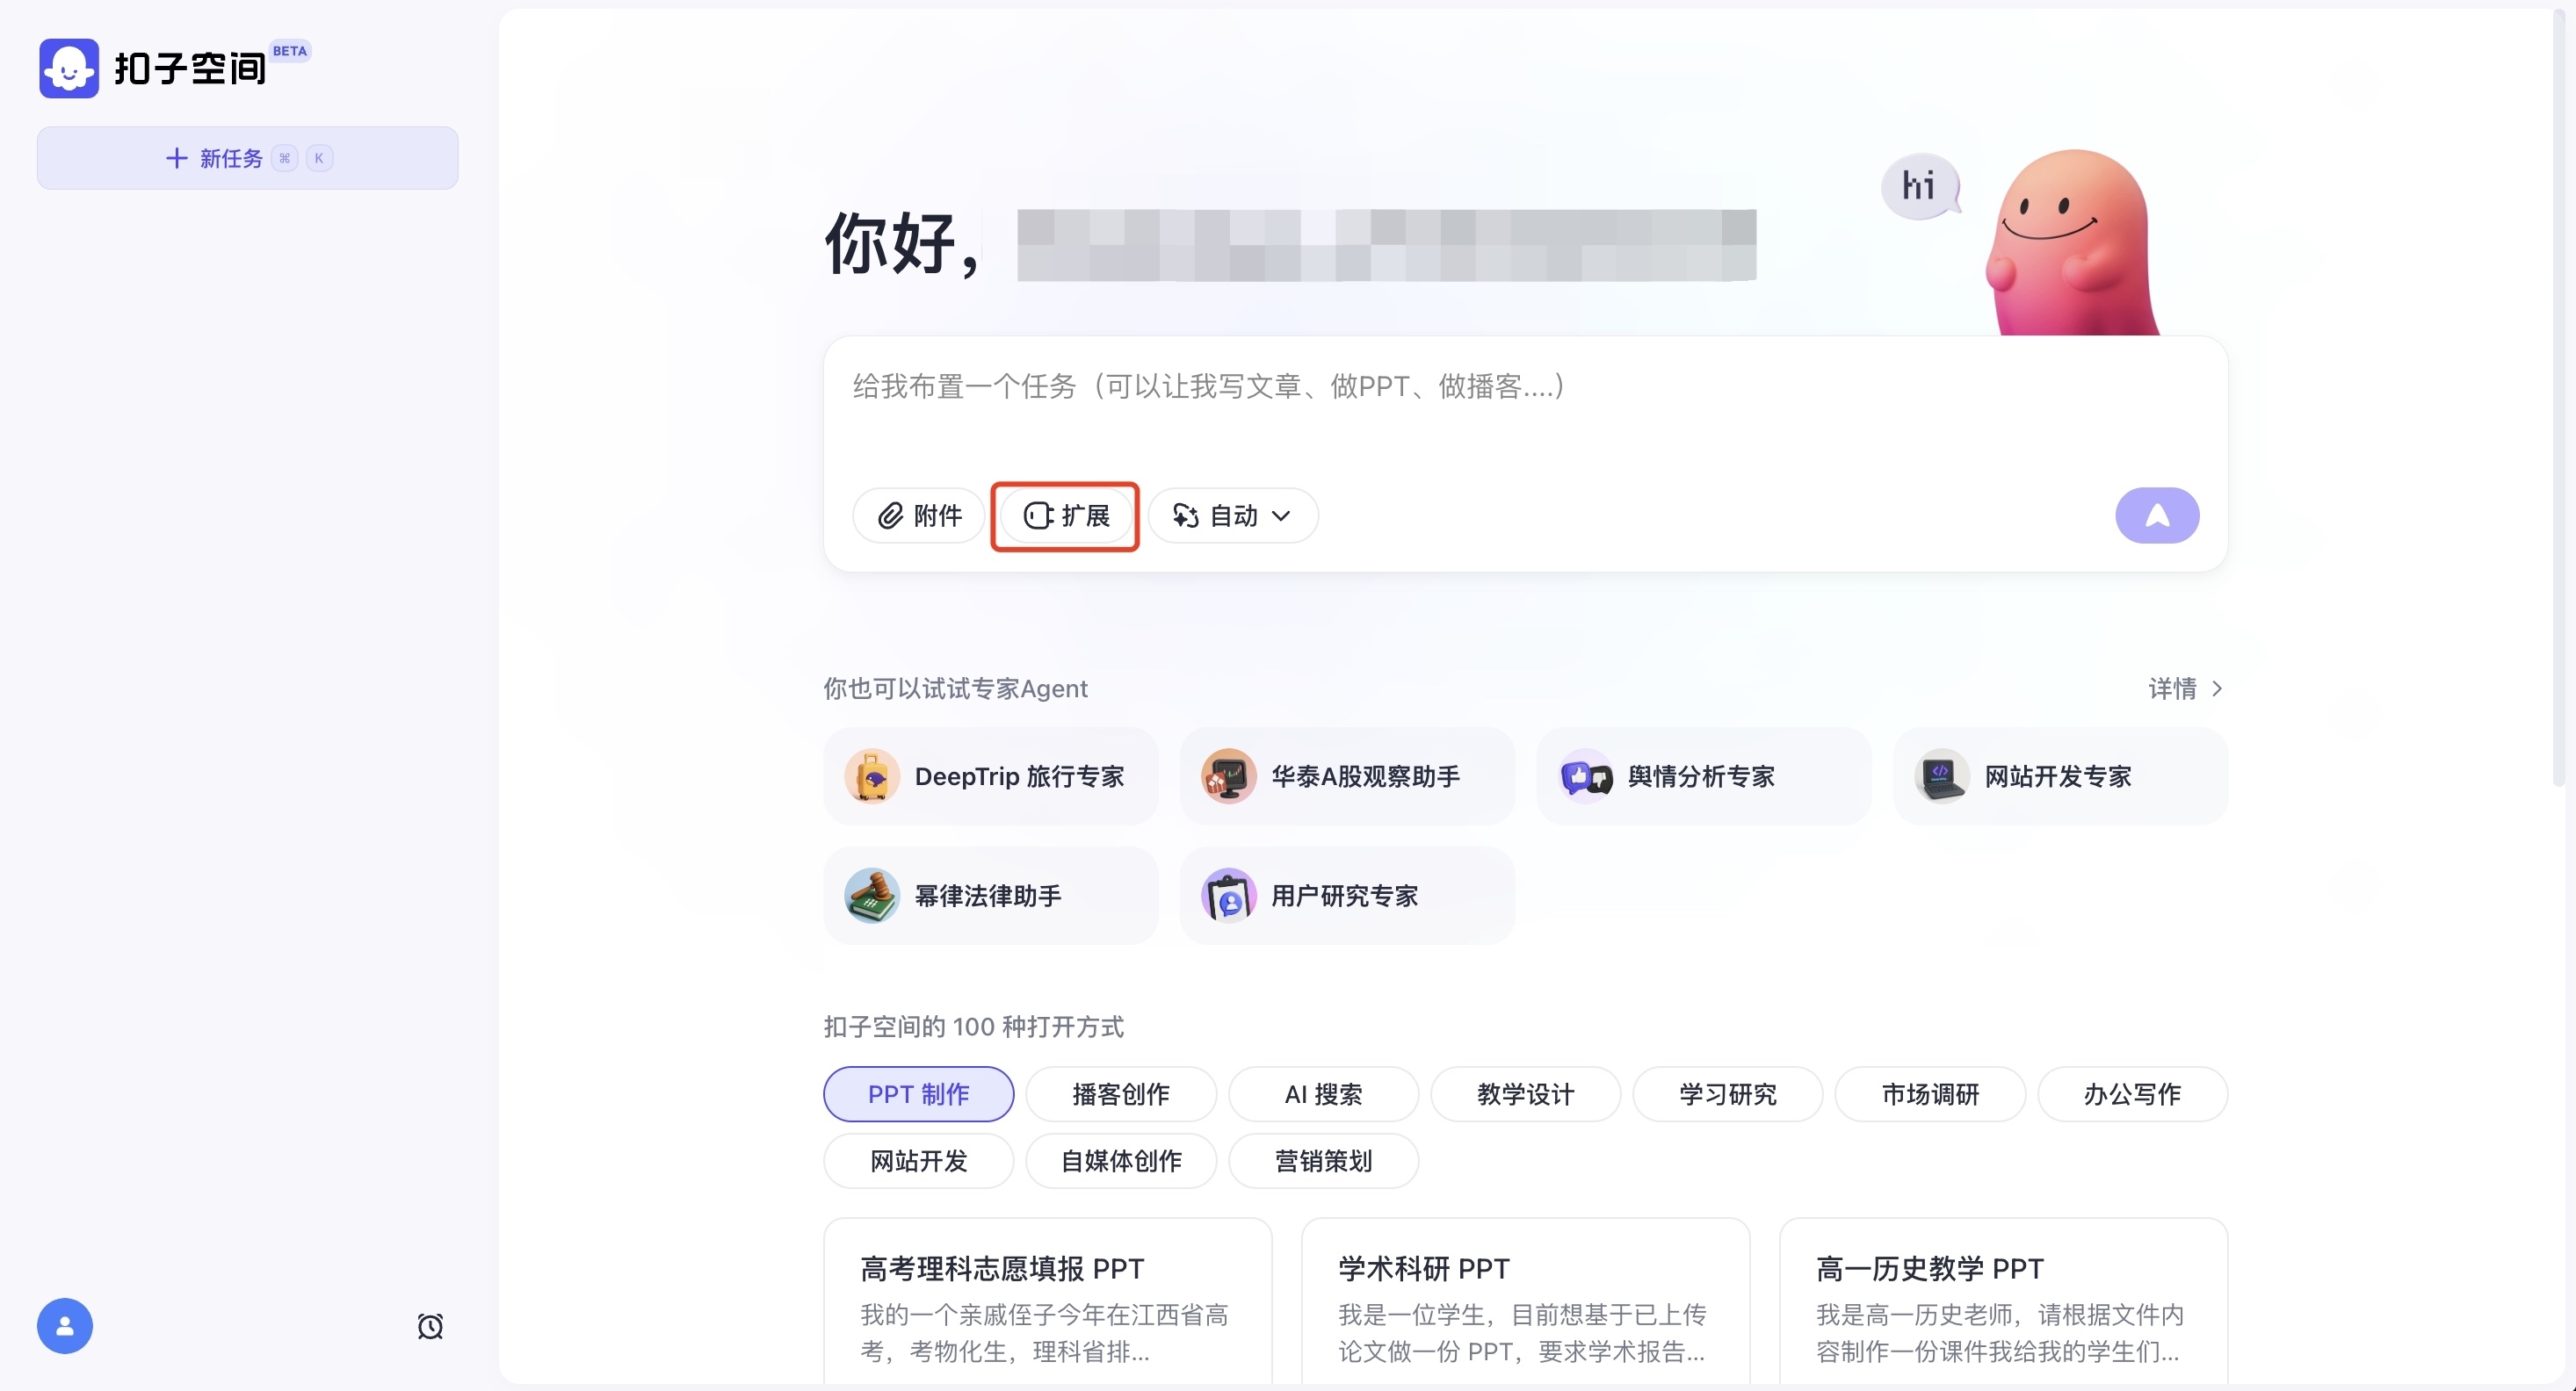Click the blue send arrow button
This screenshot has height=1391, width=2576.
coord(2156,515)
